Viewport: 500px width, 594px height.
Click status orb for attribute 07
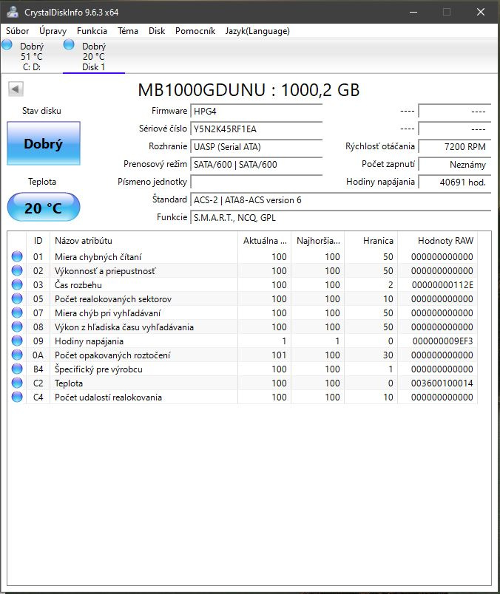tap(17, 313)
